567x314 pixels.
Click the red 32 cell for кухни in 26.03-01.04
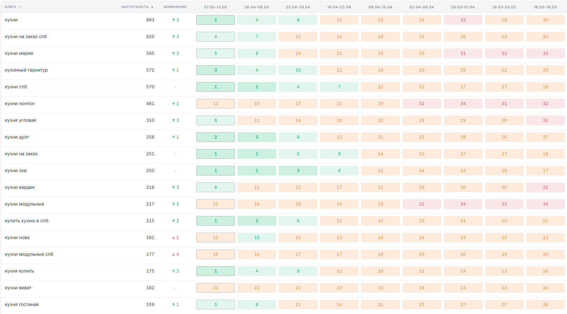click(x=463, y=20)
